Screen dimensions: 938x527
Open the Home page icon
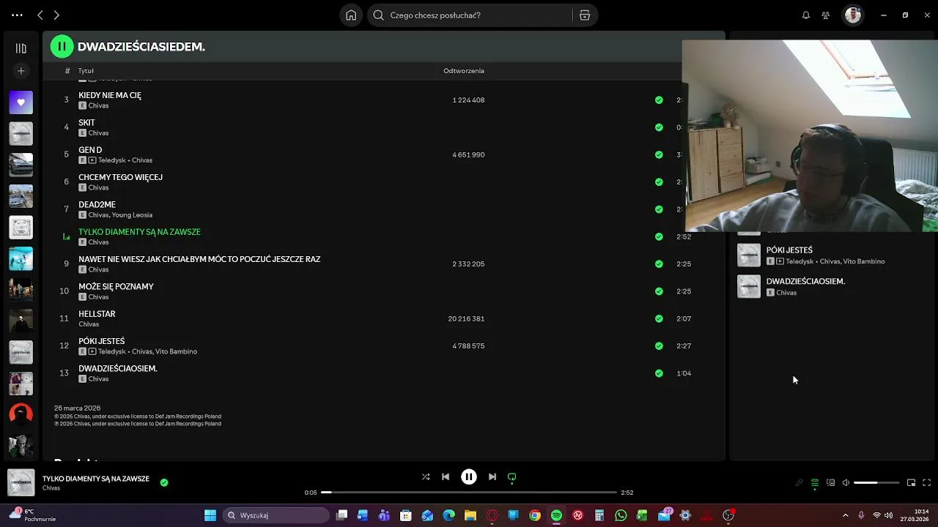coord(351,15)
